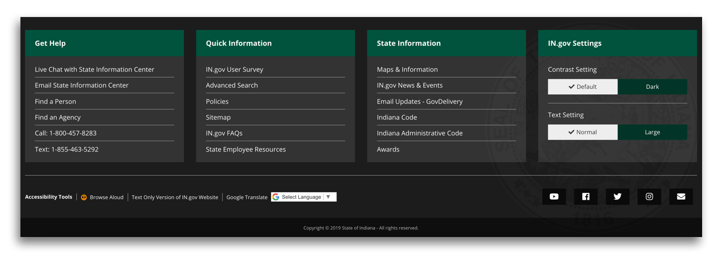Select Default contrast setting
Screen dimensions: 722x253
pyautogui.click(x=583, y=87)
